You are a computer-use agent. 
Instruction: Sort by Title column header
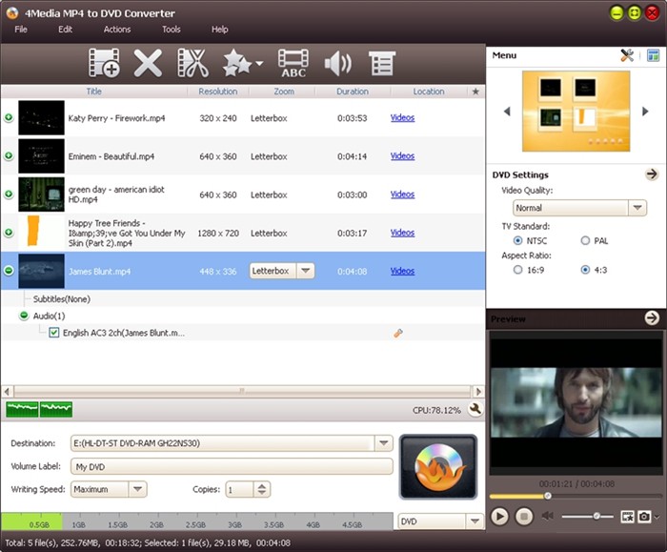[x=94, y=92]
